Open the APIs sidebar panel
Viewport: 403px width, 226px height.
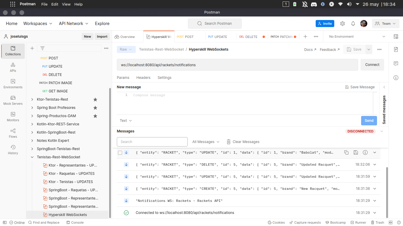(x=13, y=67)
